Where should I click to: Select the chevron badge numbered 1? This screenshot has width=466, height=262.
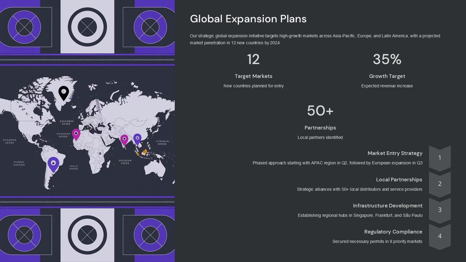pyautogui.click(x=440, y=158)
